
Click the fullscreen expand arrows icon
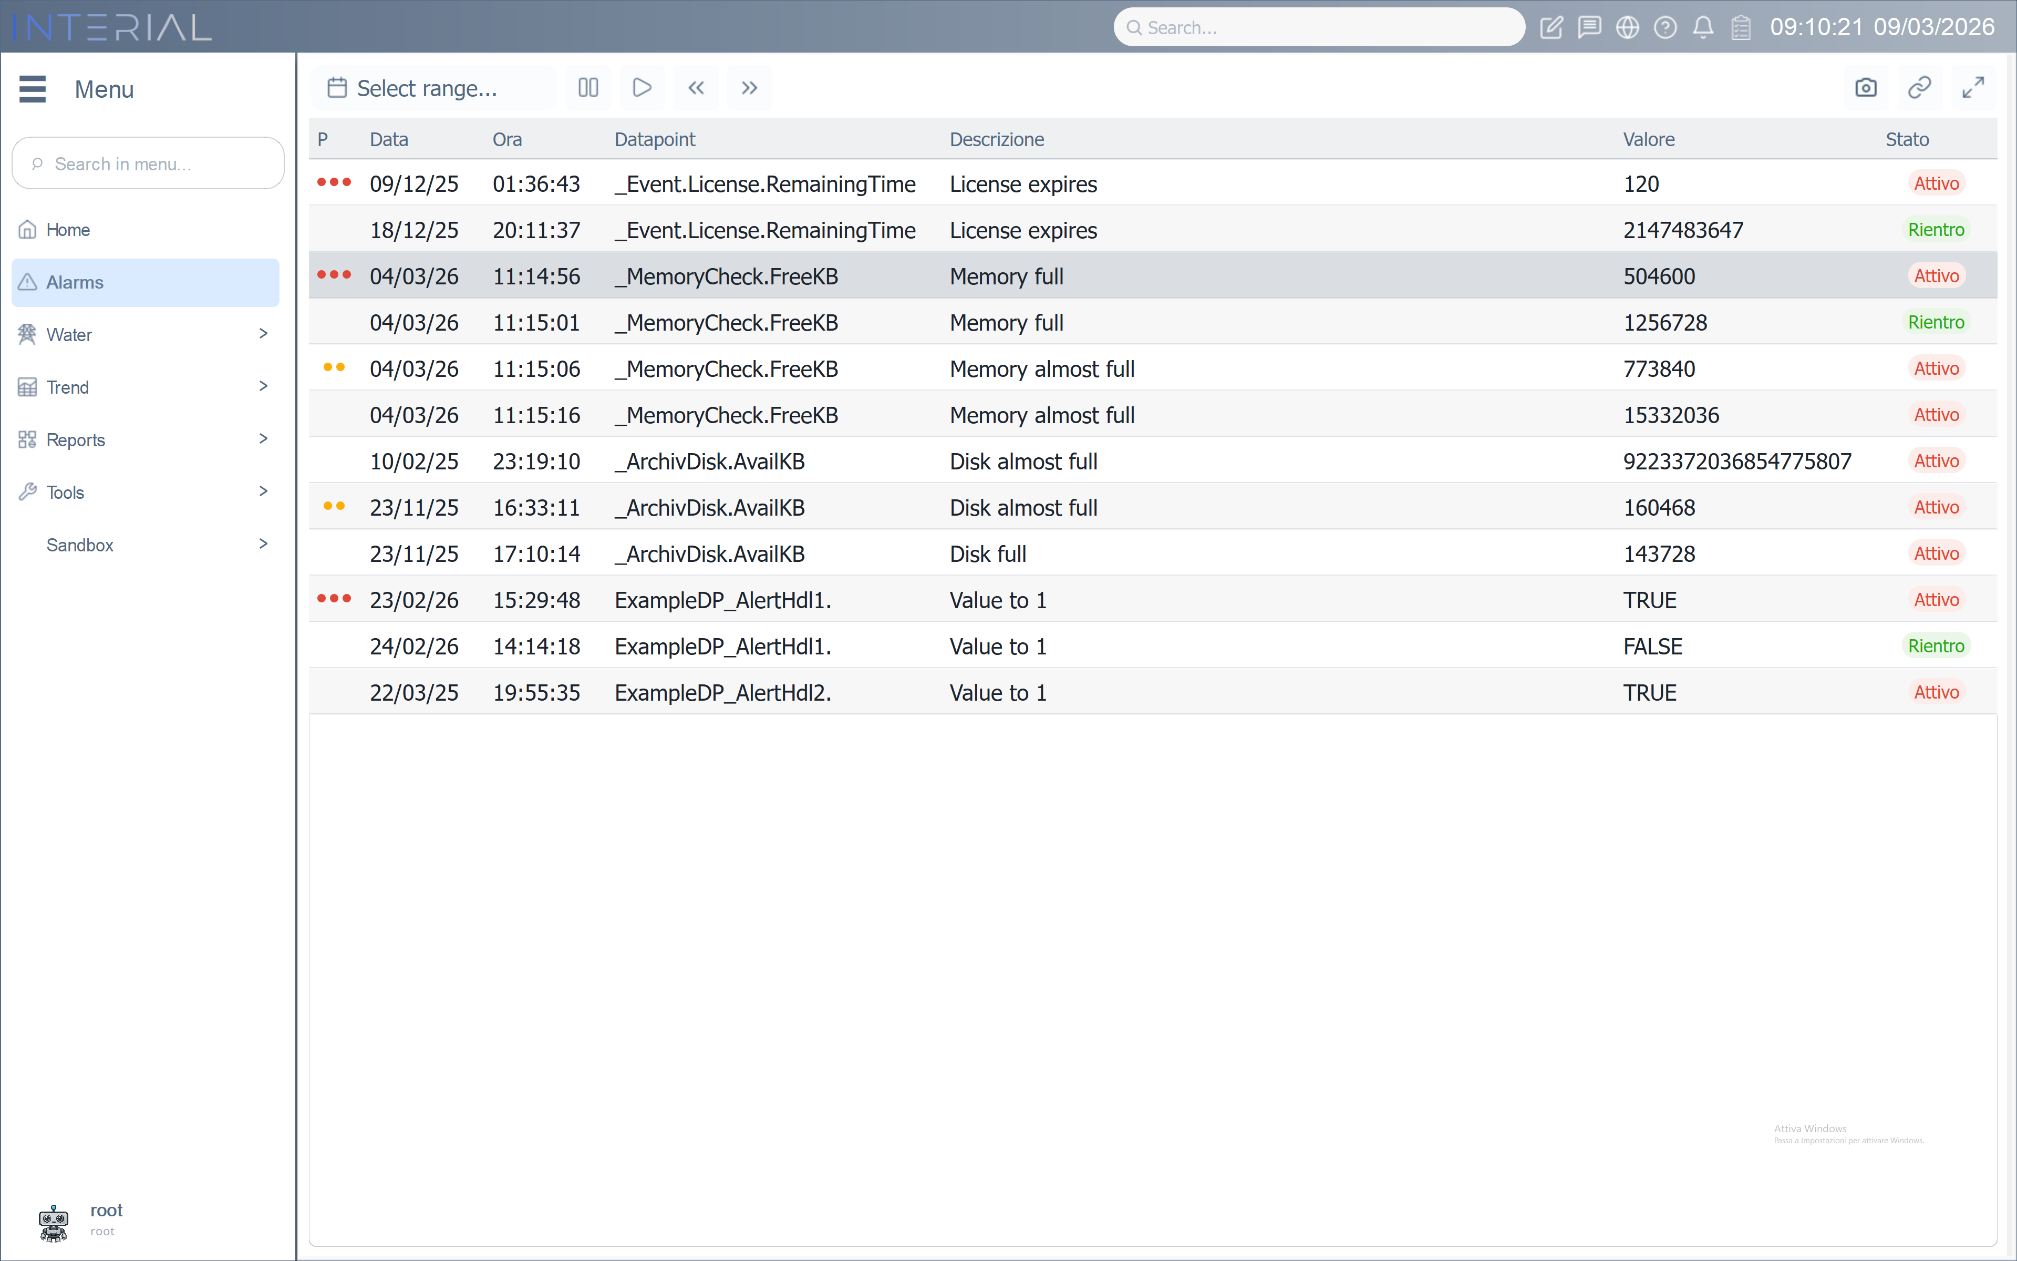[x=1973, y=88]
